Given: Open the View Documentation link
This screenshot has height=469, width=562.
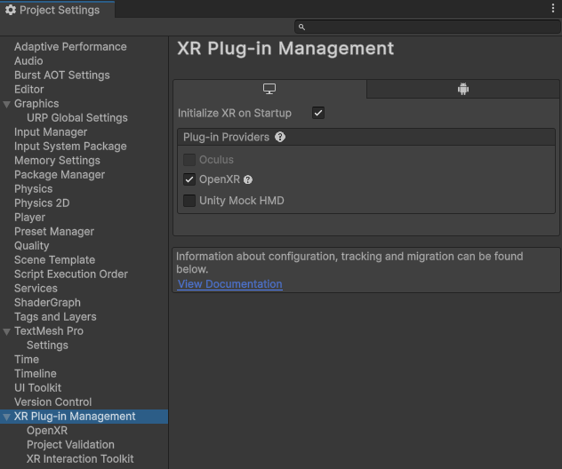Looking at the screenshot, I should point(229,284).
